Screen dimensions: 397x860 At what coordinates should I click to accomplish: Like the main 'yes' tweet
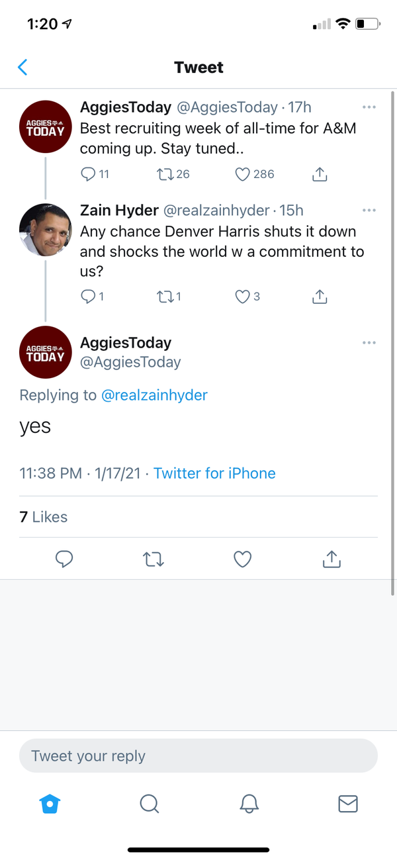coord(243,559)
